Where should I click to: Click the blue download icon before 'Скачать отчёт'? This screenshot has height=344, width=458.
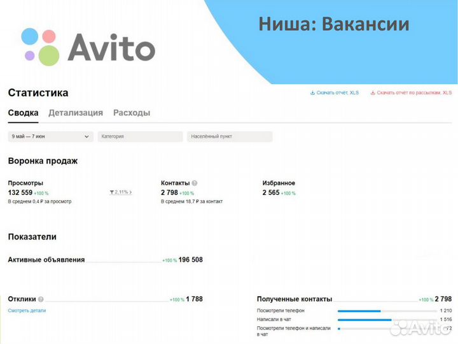click(312, 93)
